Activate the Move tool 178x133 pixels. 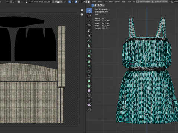[x=89, y=21]
